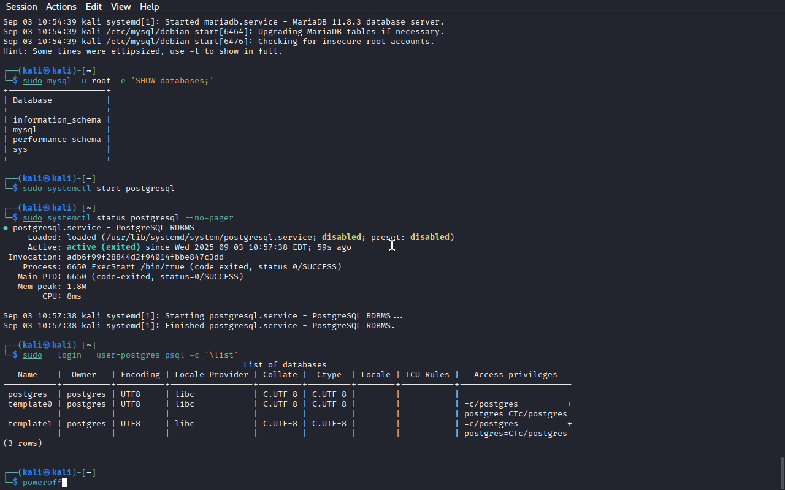Screen dimensions: 785x490
Task: Click the 'template0' row name
Action: [30, 404]
